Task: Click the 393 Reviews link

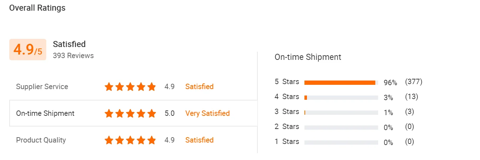Action: (x=73, y=56)
